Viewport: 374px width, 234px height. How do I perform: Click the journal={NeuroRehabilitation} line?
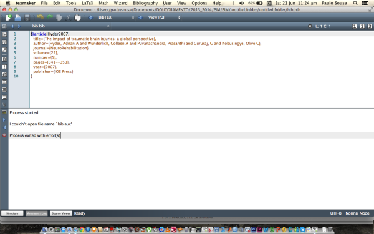click(61, 48)
